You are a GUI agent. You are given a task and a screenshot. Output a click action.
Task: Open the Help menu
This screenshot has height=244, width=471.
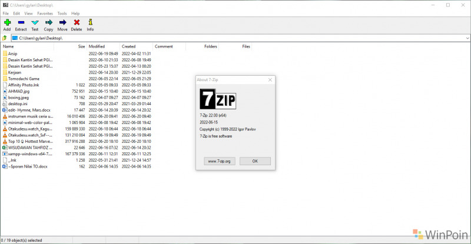75,14
